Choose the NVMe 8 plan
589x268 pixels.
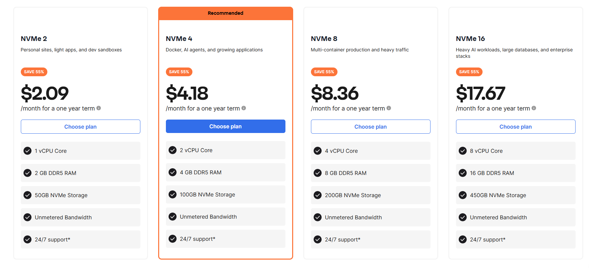point(371,127)
